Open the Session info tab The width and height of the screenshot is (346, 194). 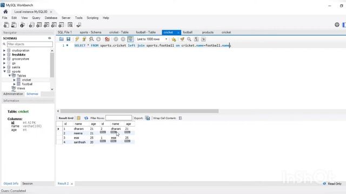coord(28,183)
